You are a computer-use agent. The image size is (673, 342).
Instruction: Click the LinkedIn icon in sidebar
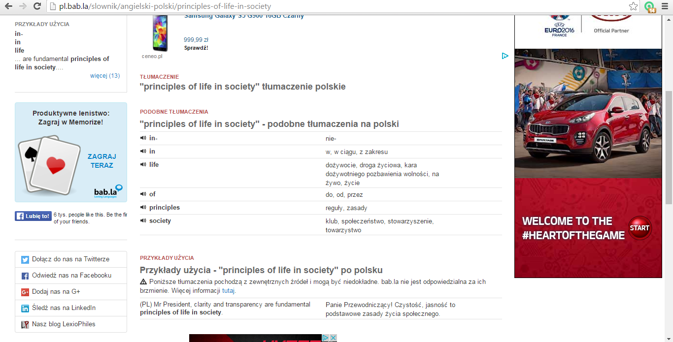[25, 308]
